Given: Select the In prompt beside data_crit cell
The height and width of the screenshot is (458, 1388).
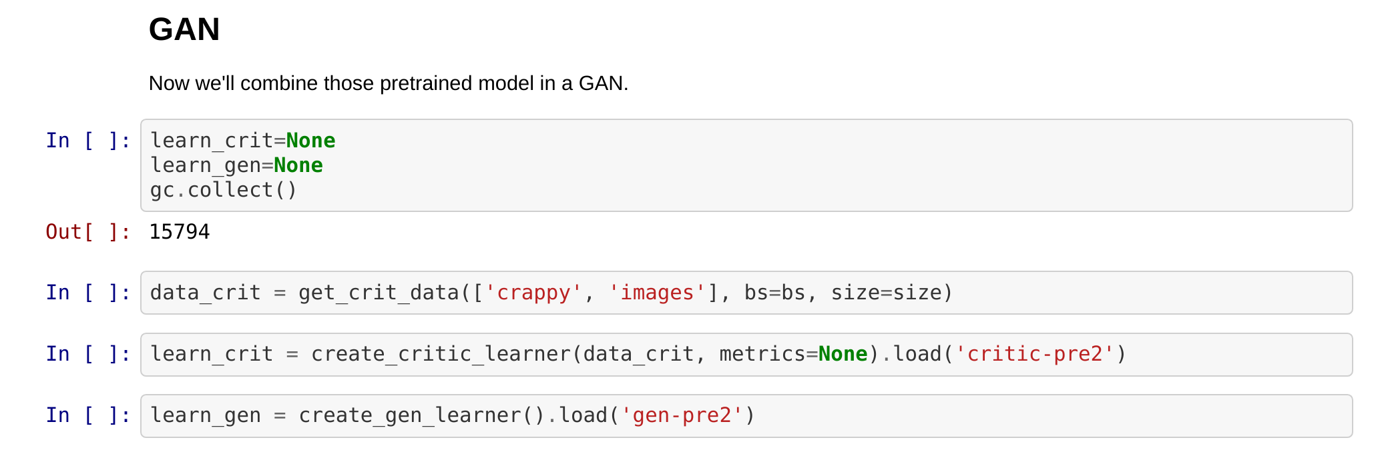Looking at the screenshot, I should 88,293.
